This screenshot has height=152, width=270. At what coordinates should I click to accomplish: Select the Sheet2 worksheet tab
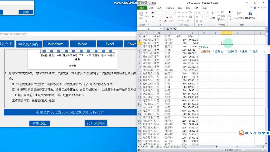pyautogui.click(x=168, y=147)
